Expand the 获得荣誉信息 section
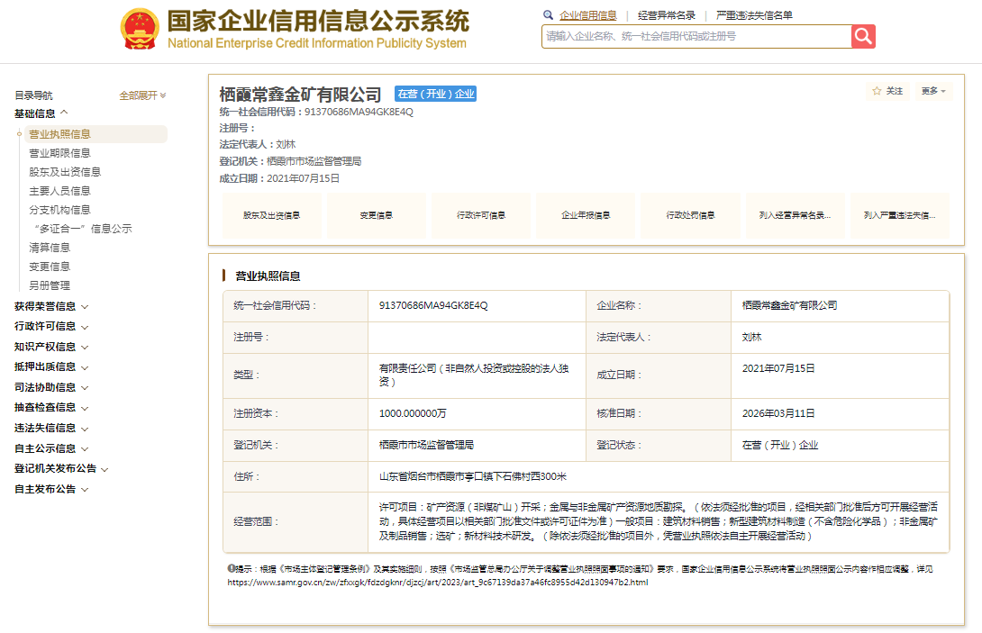 coord(51,306)
